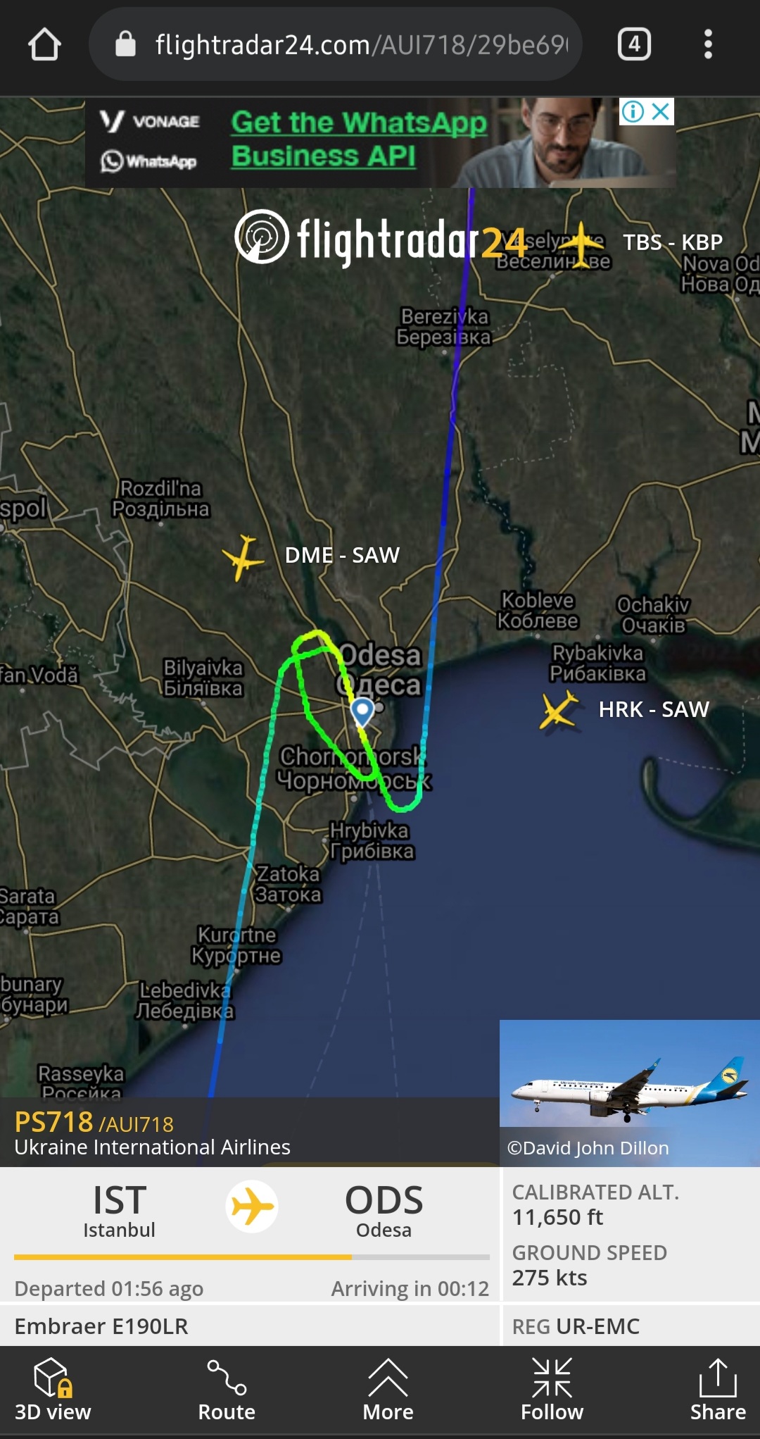
Task: Open the aircraft photo by David John Dillon
Action: (630, 1093)
